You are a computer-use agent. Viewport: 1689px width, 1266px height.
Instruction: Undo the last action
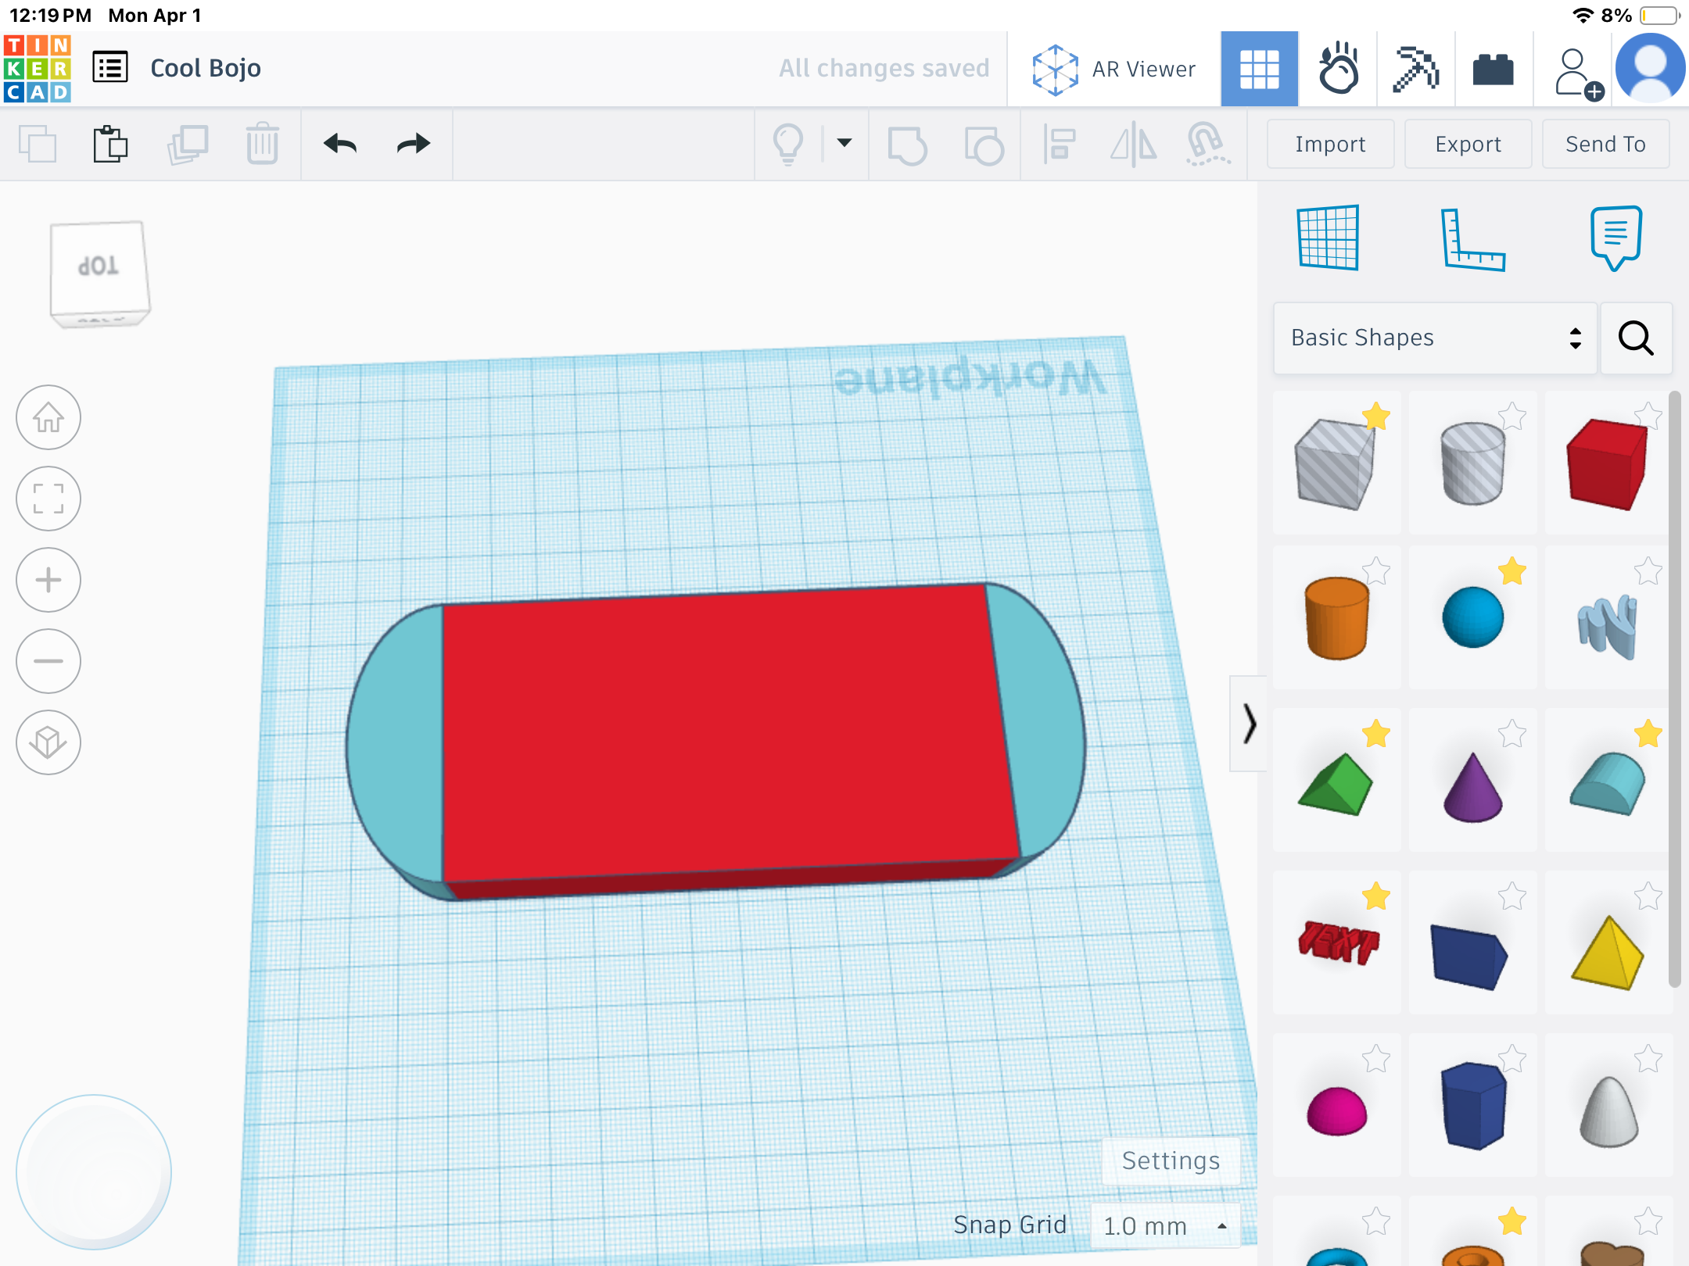pyautogui.click(x=340, y=144)
